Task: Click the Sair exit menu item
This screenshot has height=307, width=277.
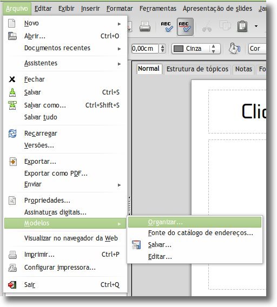Action: (65, 284)
